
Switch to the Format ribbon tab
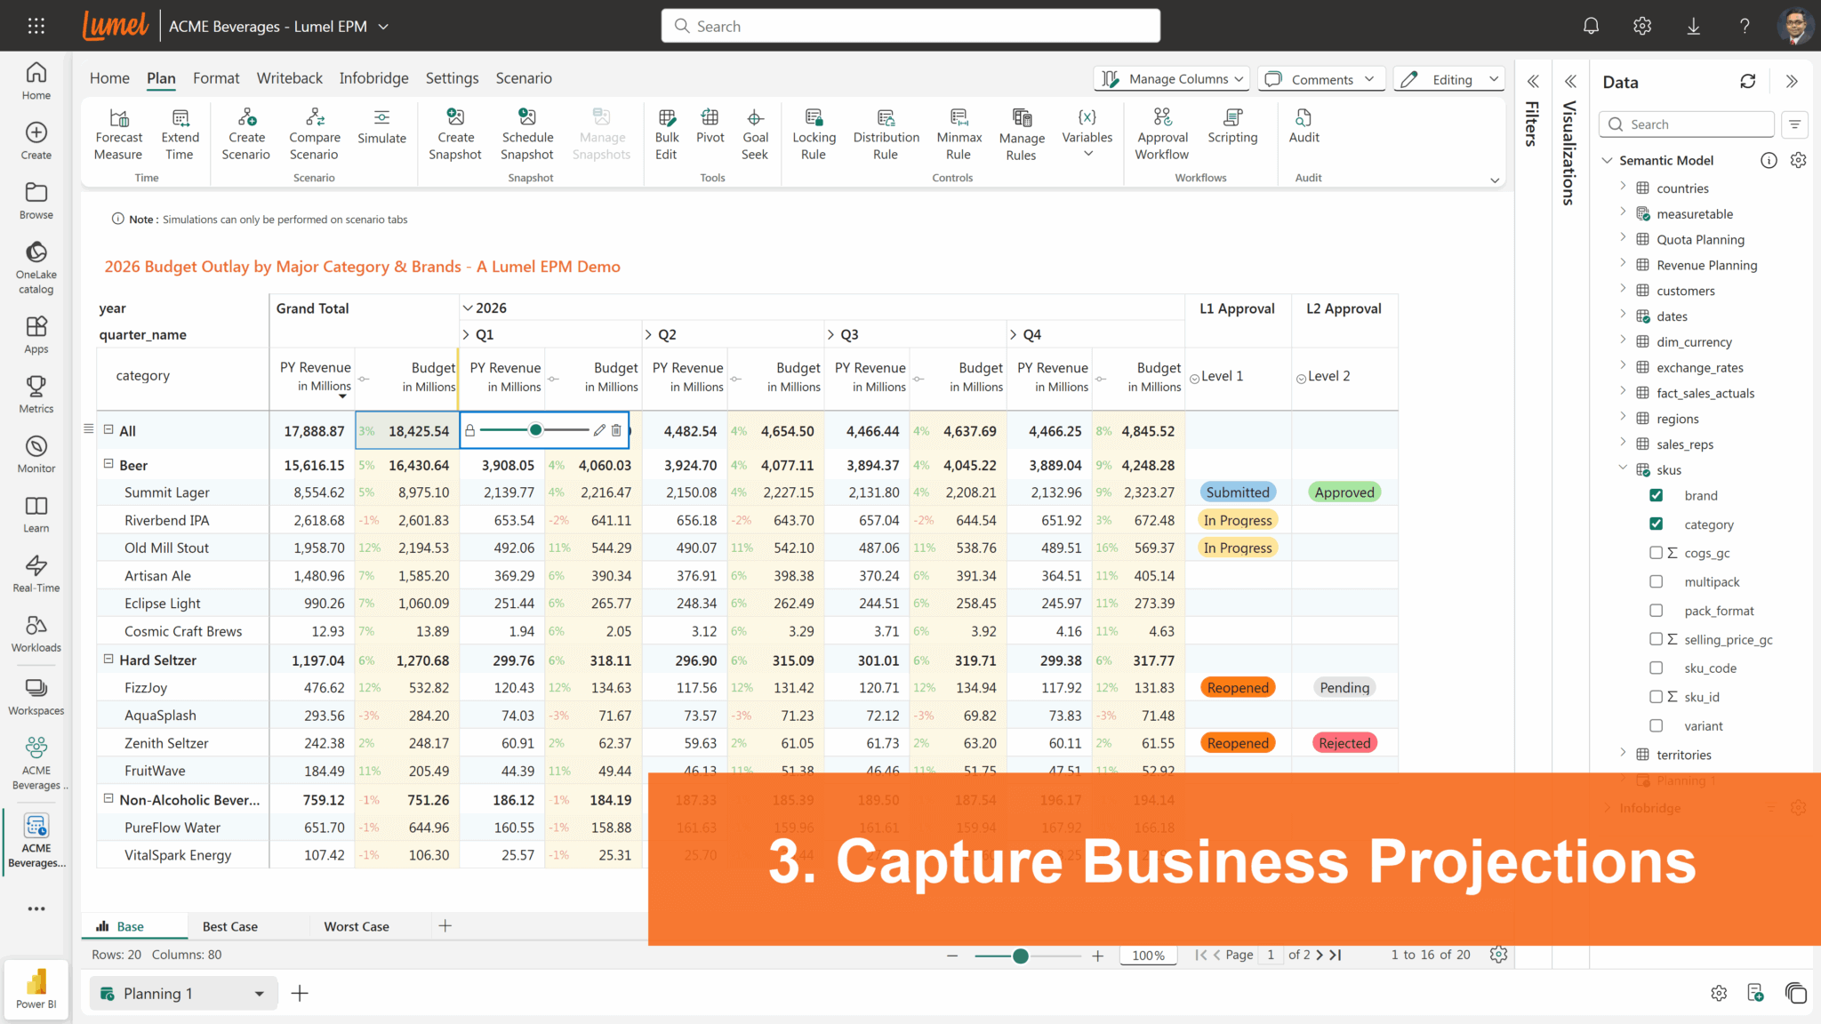215,78
